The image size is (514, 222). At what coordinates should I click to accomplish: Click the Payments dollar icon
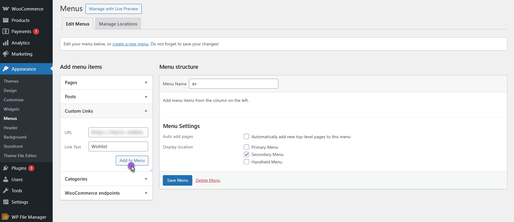coord(6,32)
